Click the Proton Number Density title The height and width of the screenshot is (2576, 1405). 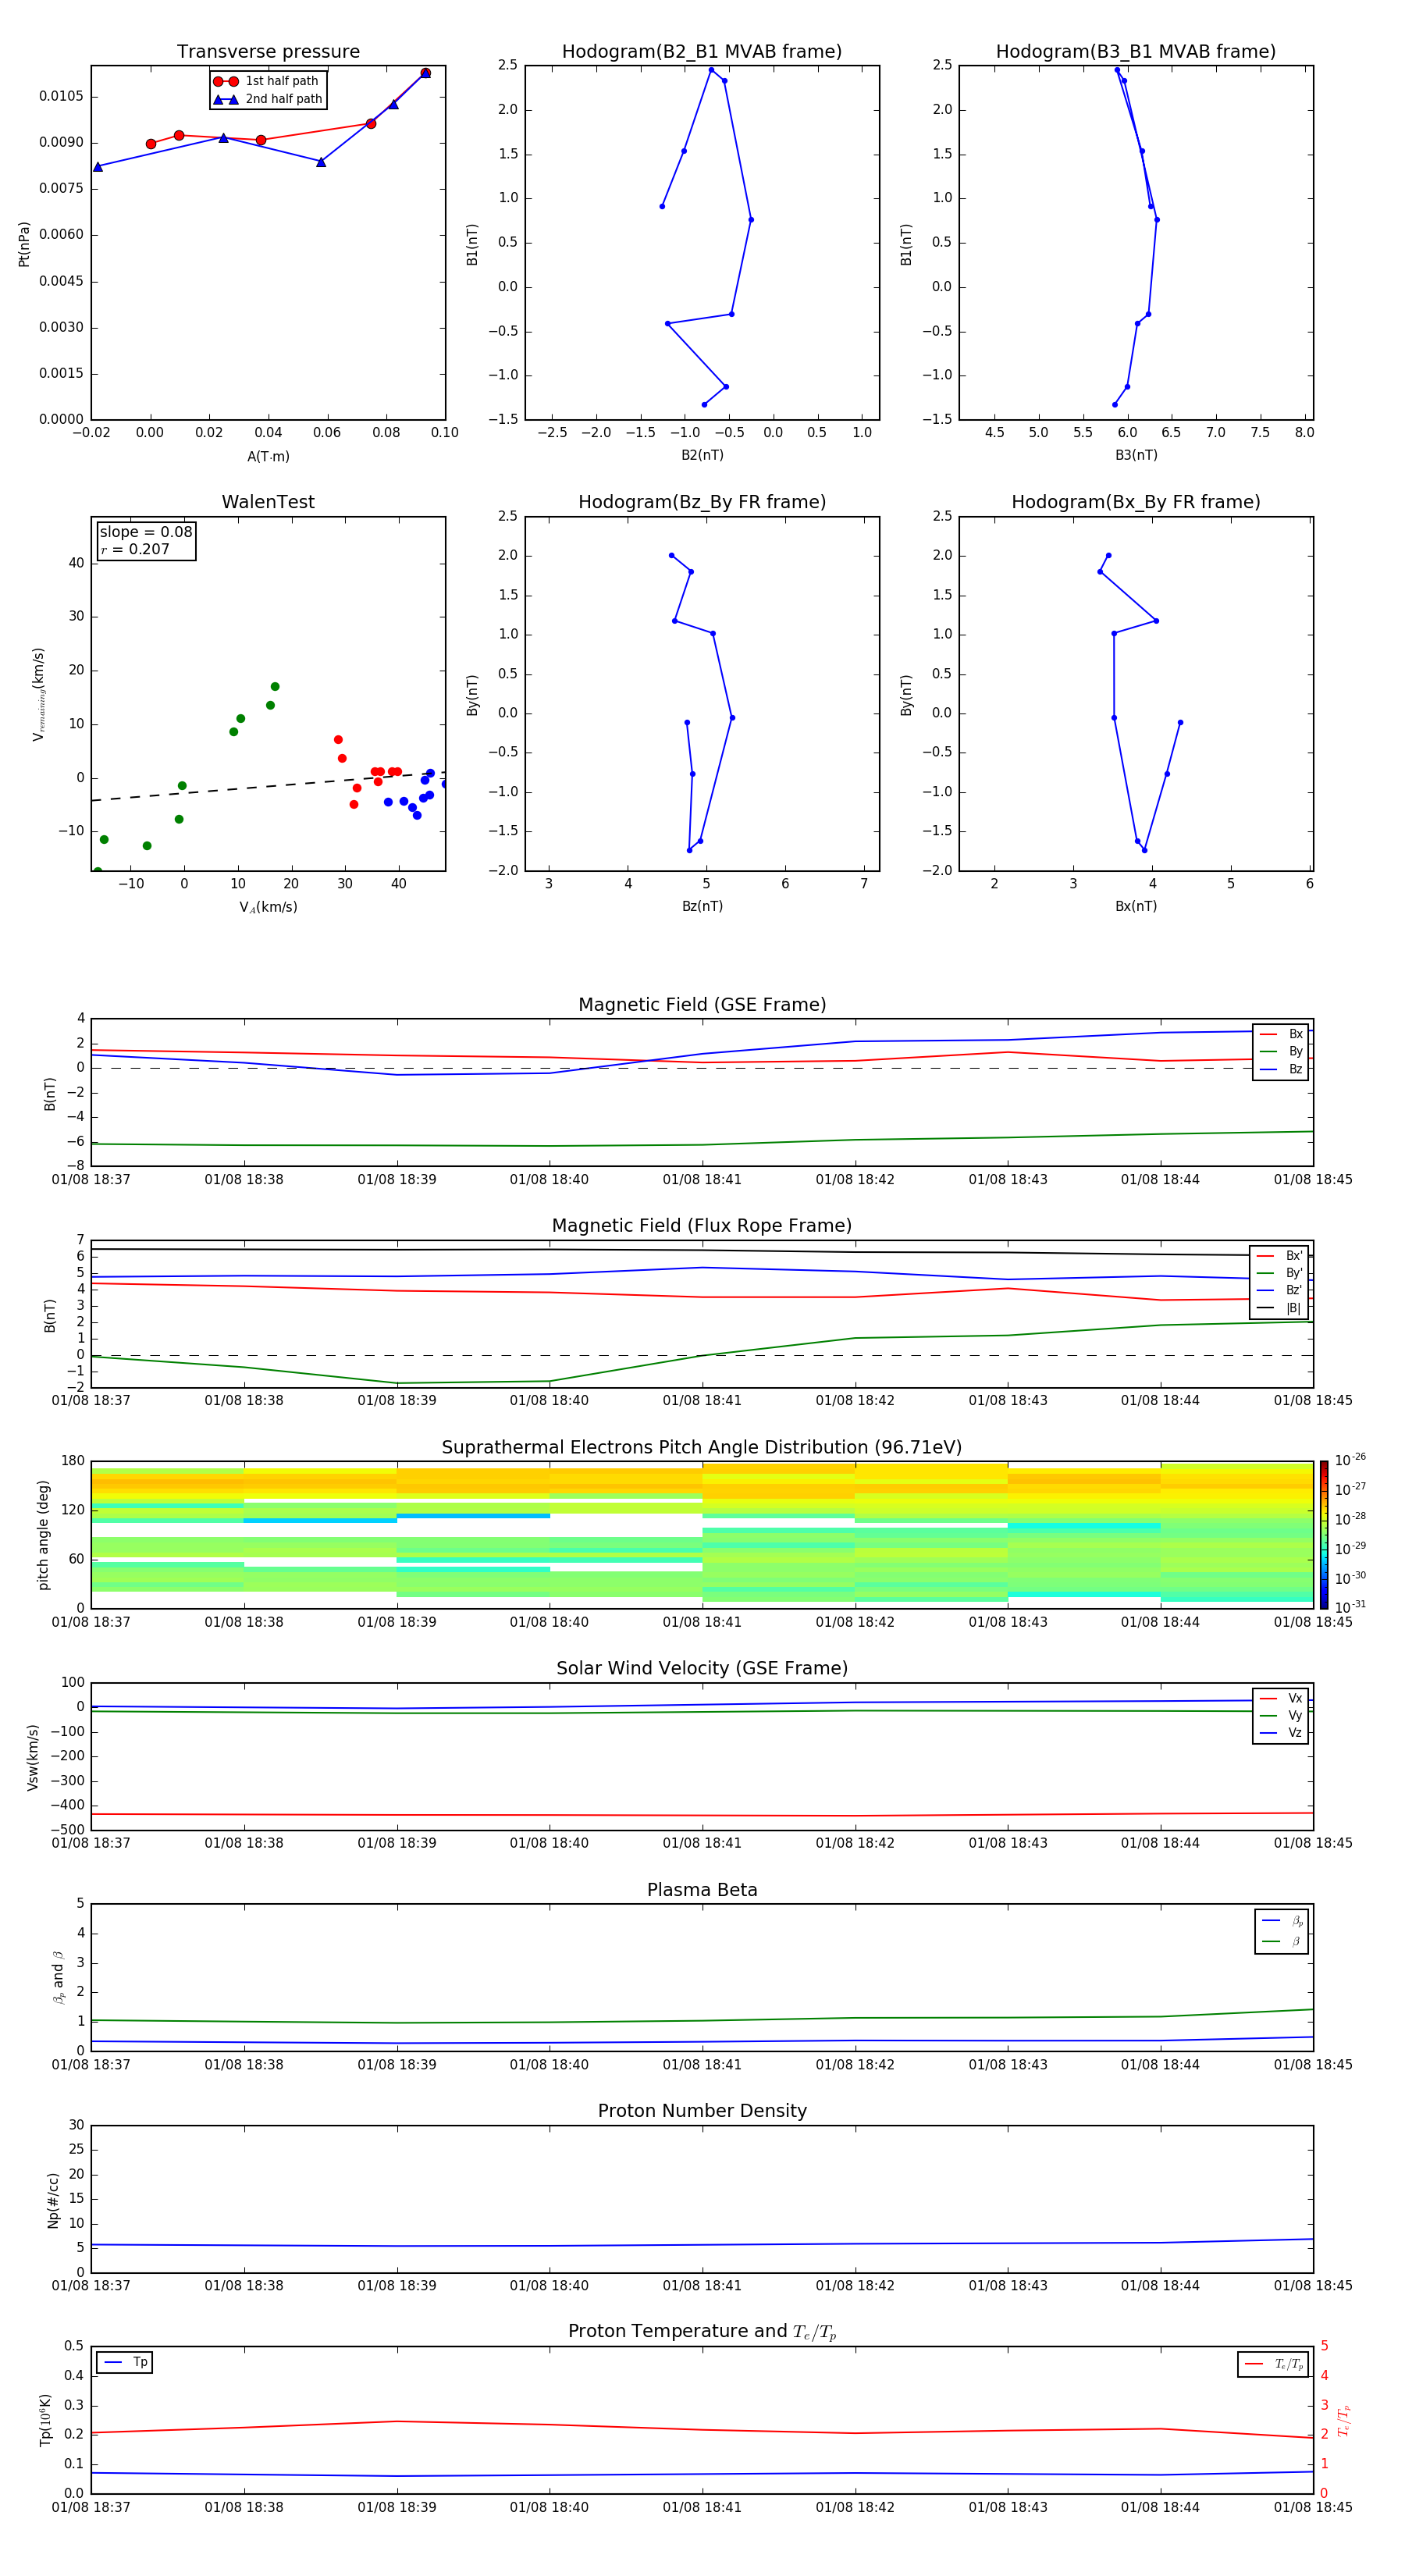point(702,2111)
